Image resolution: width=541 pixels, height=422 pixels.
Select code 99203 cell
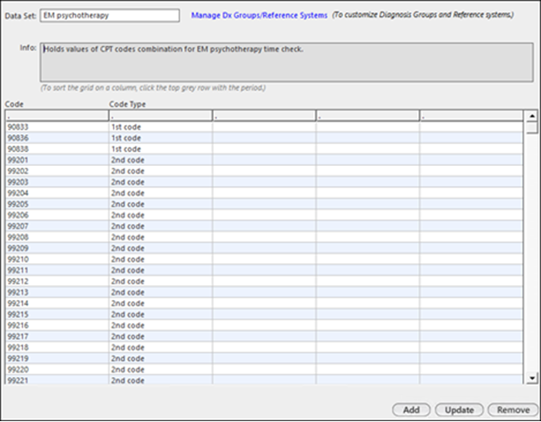pos(57,182)
